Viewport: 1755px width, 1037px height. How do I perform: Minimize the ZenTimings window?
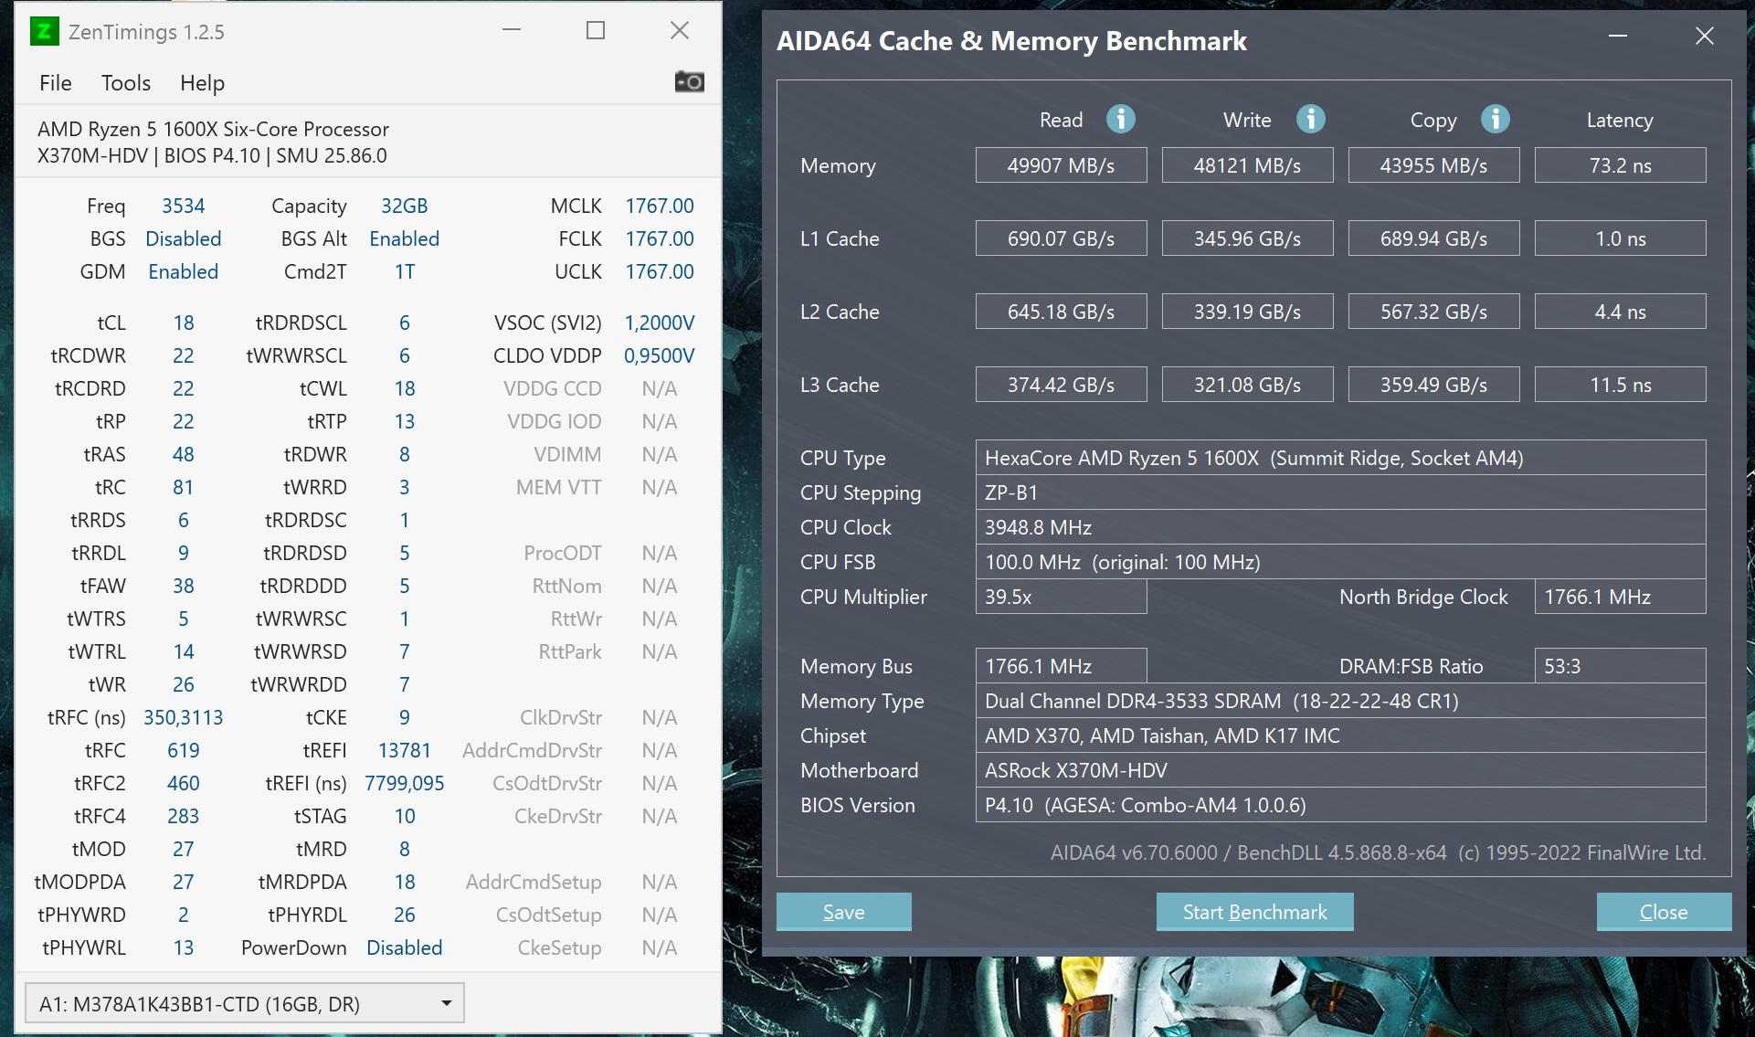point(512,31)
